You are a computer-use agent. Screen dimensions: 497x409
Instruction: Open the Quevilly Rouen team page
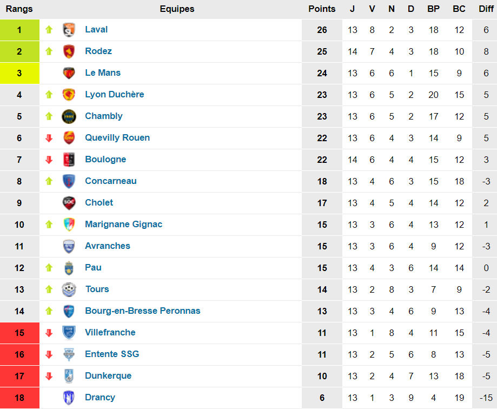point(117,137)
